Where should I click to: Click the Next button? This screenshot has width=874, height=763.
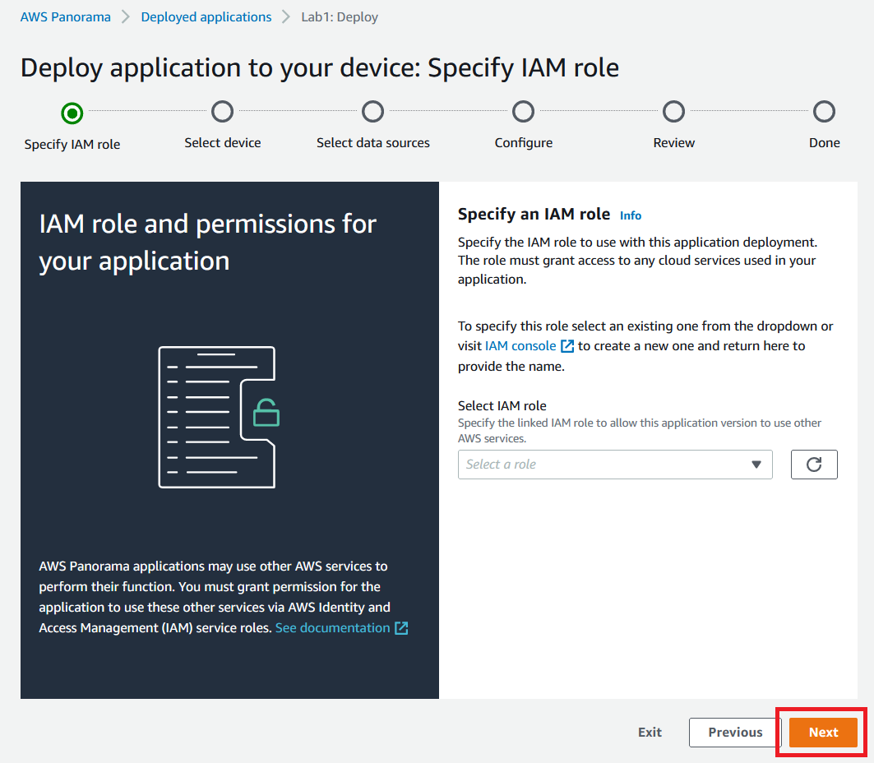point(823,732)
